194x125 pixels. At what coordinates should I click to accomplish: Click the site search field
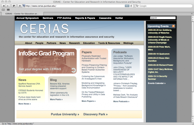163,18
